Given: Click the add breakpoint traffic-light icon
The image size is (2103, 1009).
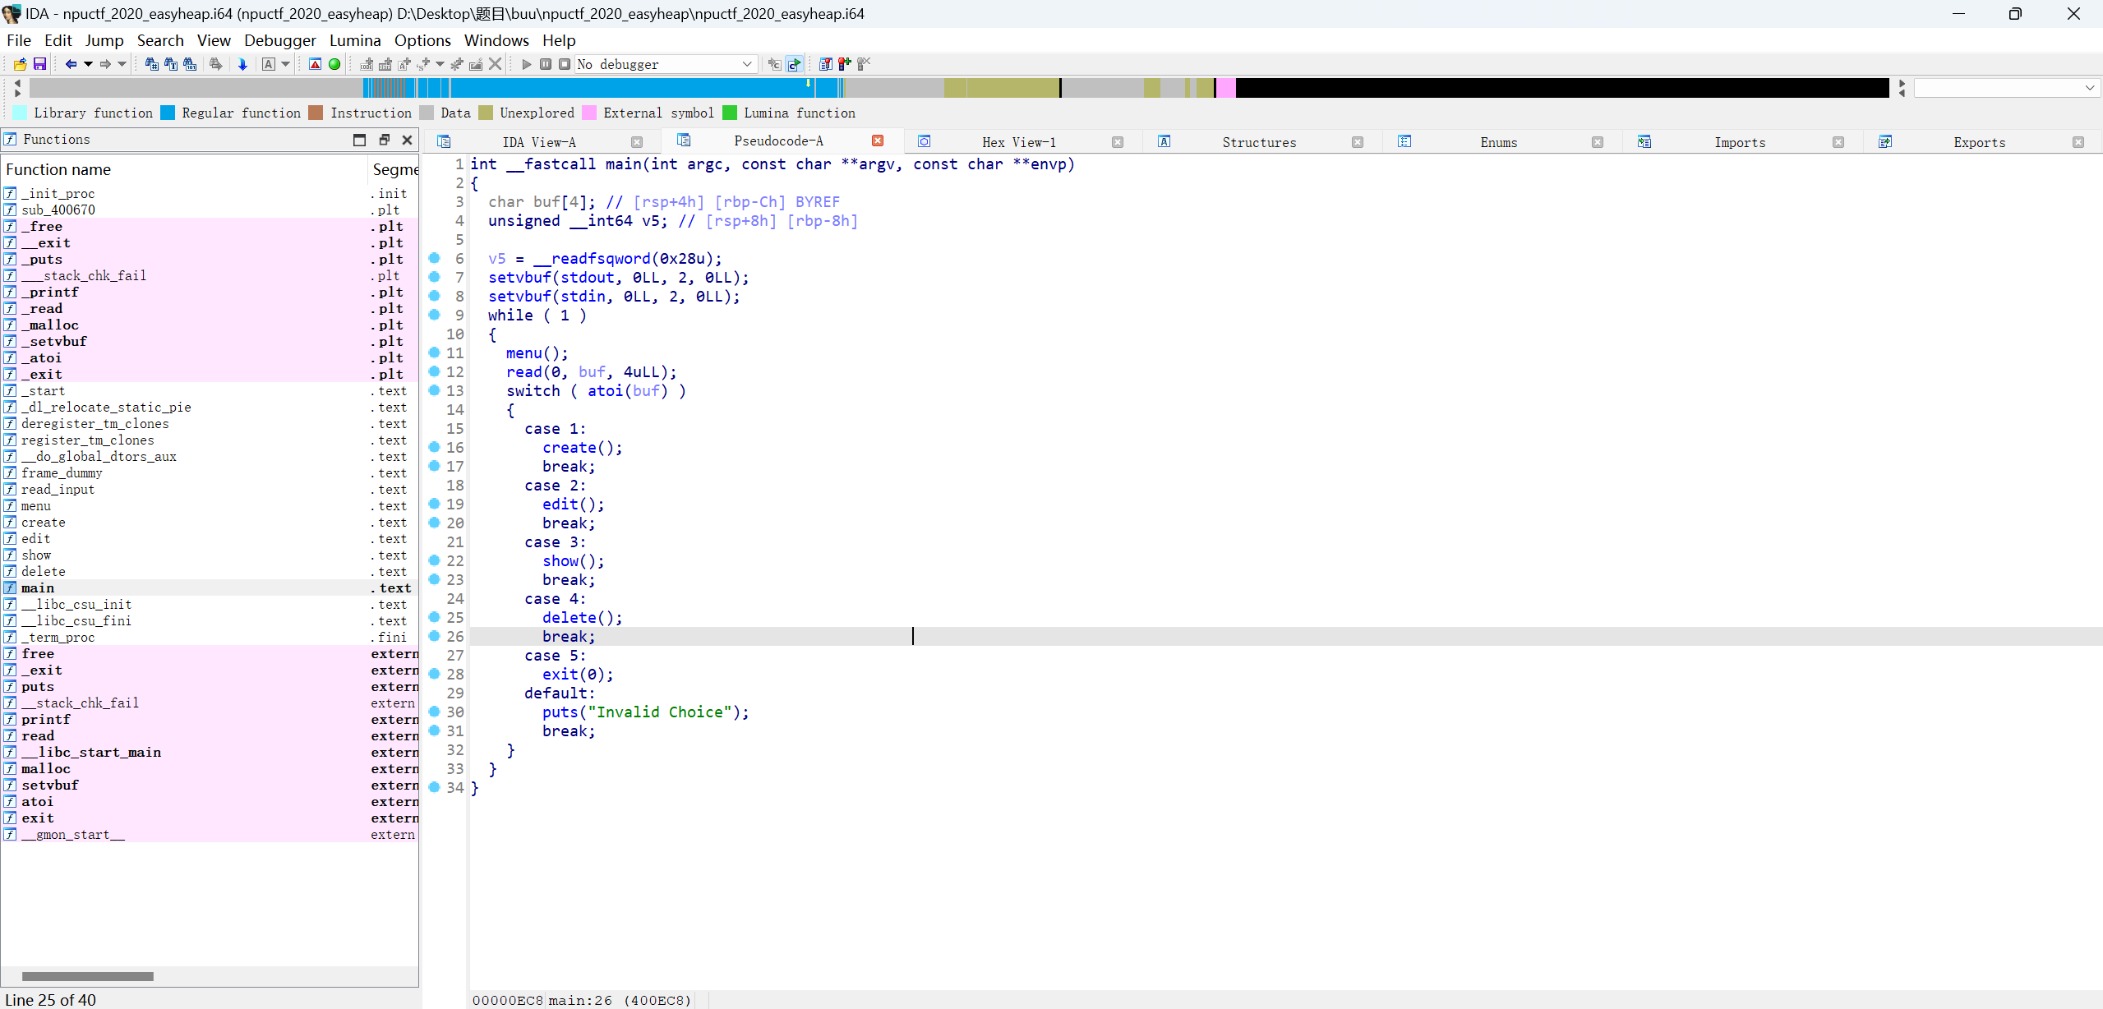Looking at the screenshot, I should click(x=844, y=64).
